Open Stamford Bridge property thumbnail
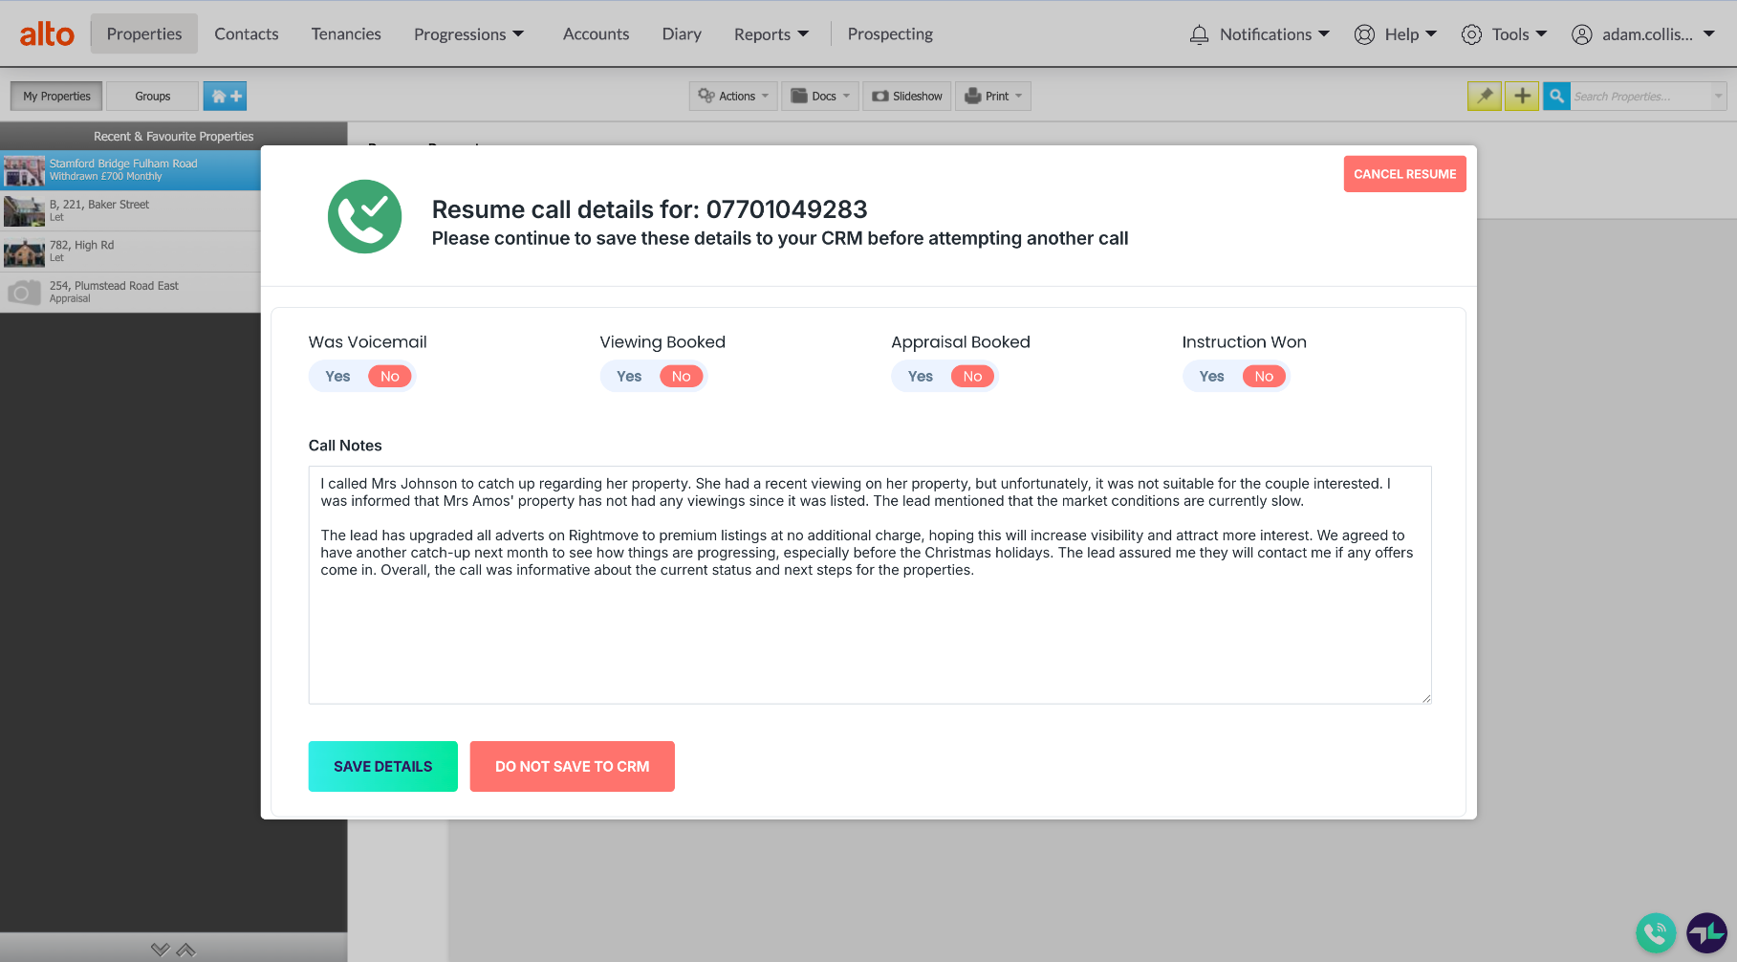Viewport: 1737px width, 962px height. 24,170
